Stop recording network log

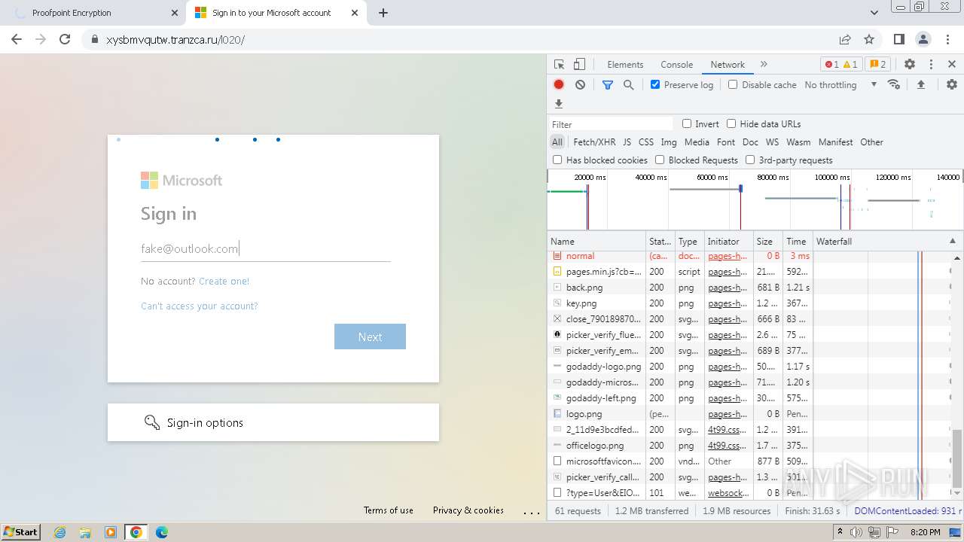(559, 85)
